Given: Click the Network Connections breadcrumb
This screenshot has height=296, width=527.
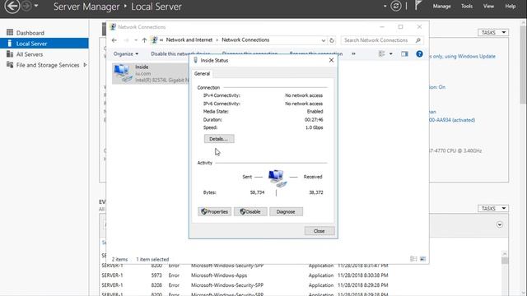Looking at the screenshot, I should [x=245, y=40].
